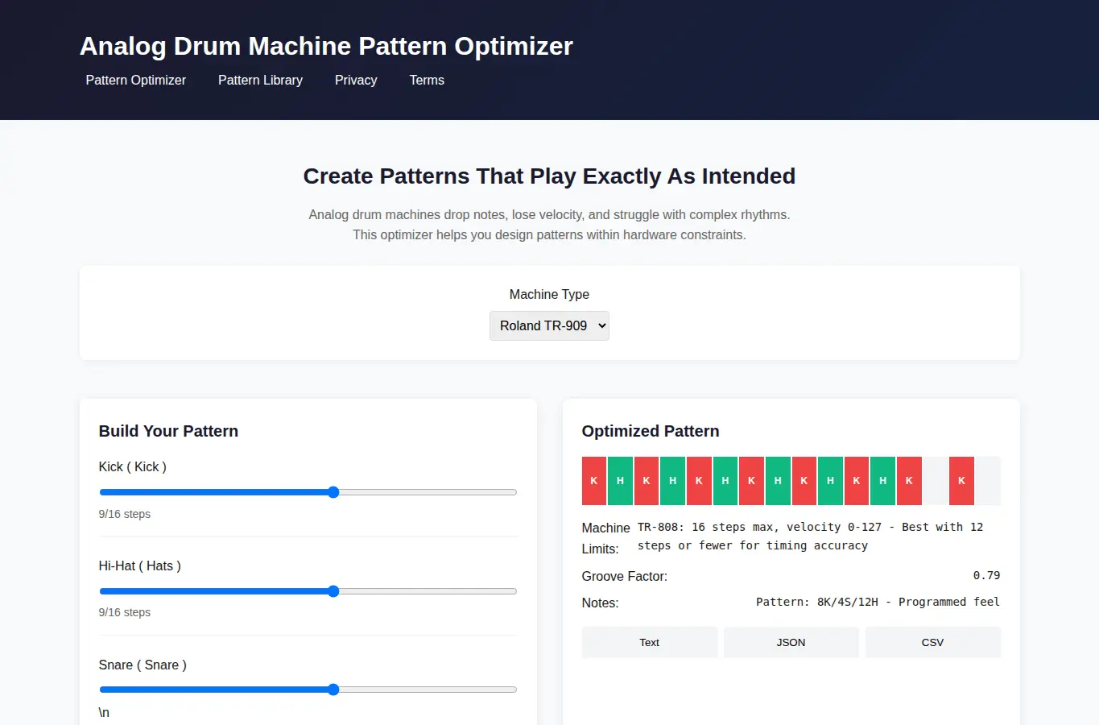Expand the Machine Type dropdown showing Roland TR-909

tap(549, 325)
